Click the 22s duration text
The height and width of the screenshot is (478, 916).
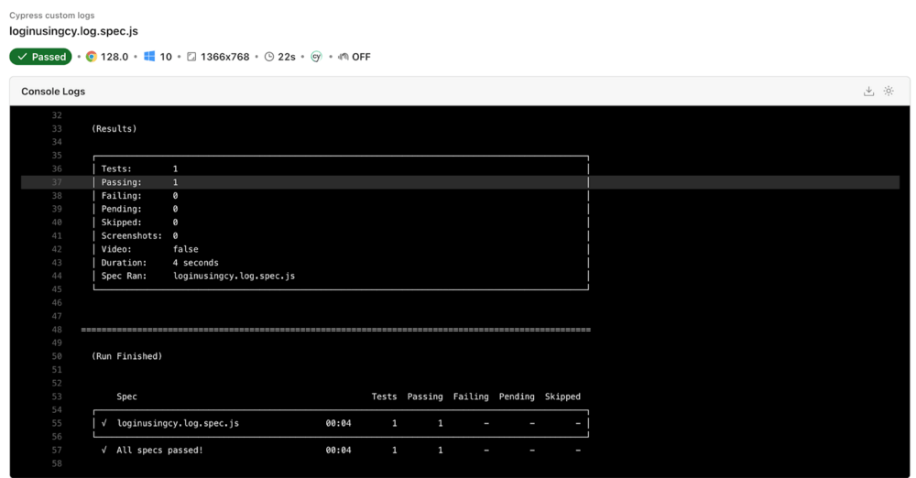[x=286, y=57]
